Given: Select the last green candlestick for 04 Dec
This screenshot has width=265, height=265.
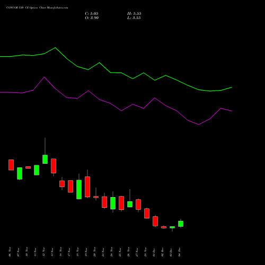Looking at the screenshot, I should pos(181,224).
